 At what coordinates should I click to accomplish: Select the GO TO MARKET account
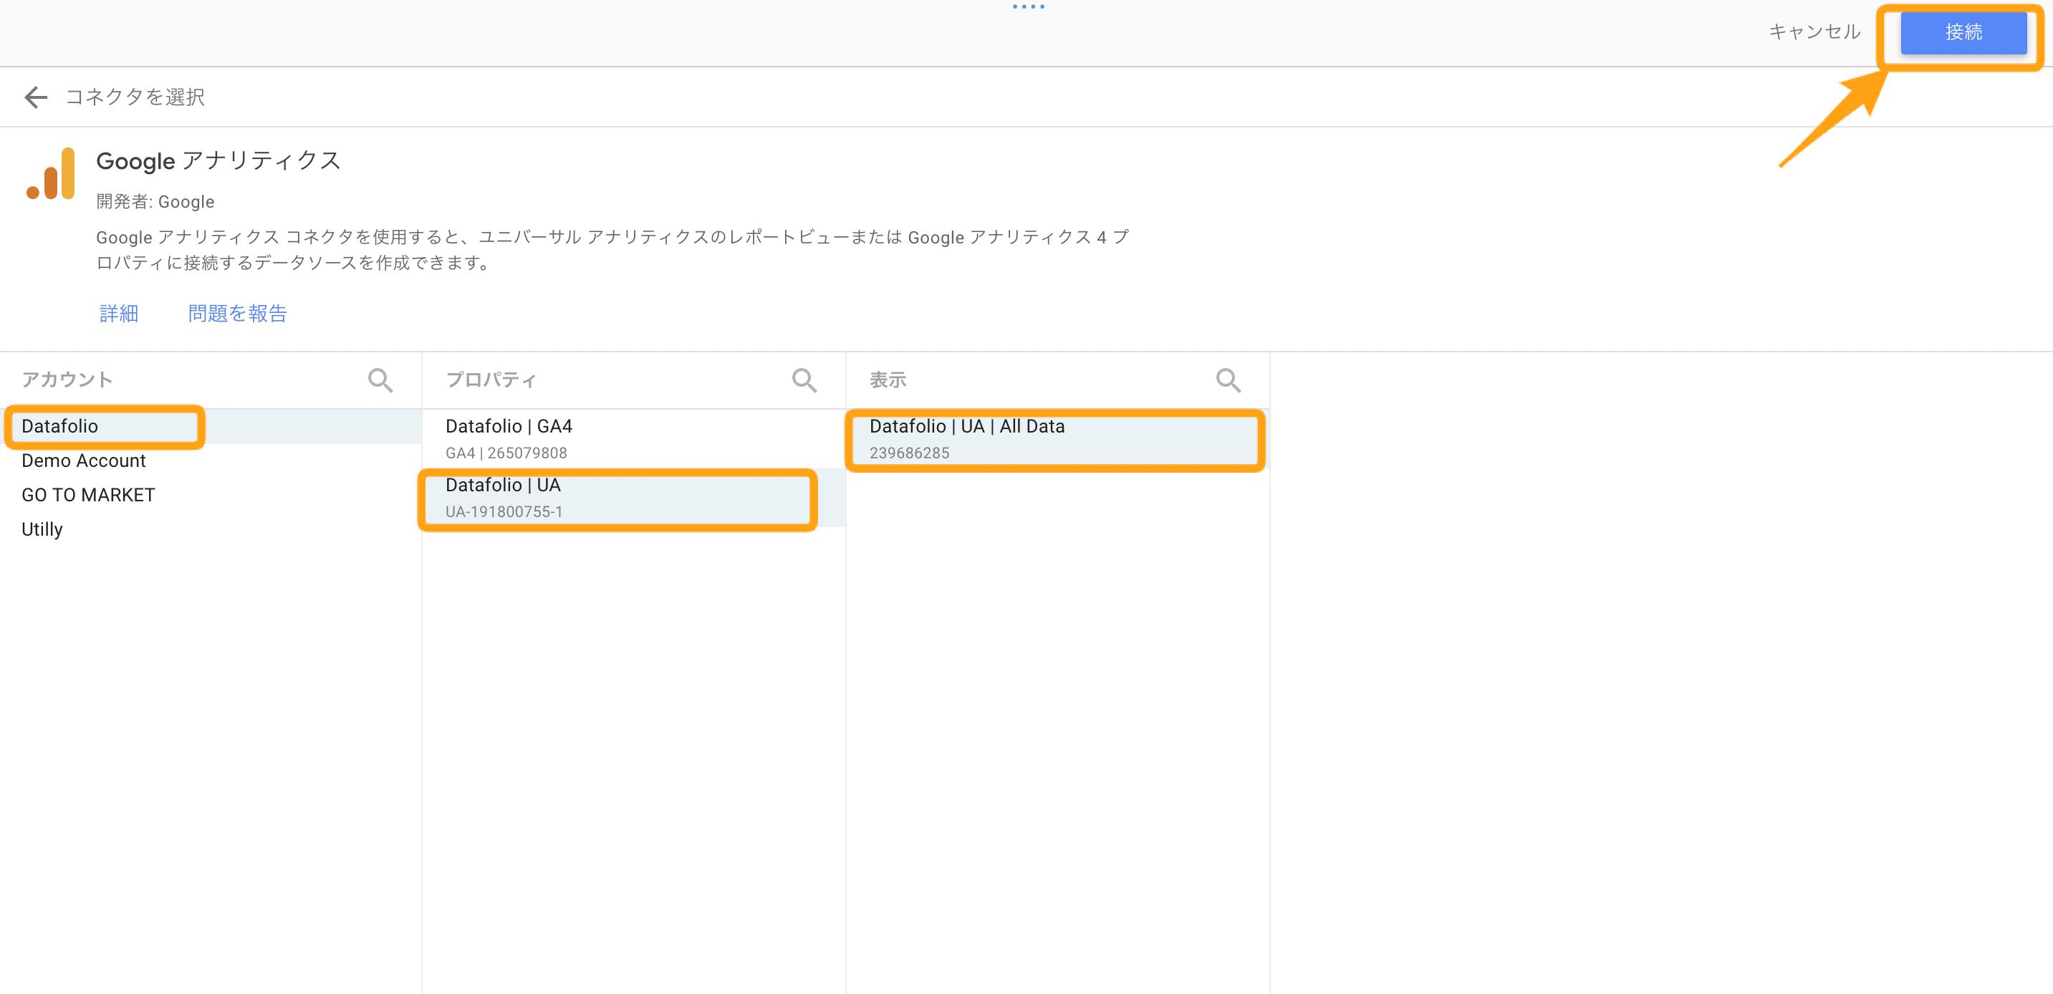click(x=211, y=495)
